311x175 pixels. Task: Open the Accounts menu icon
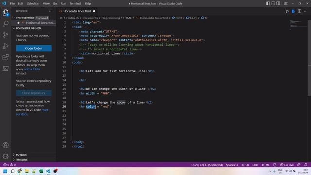tap(5, 145)
